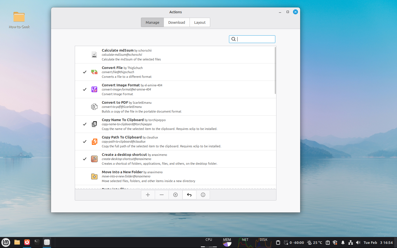Click the update shield tray icon
Viewport: 397px width, 248px height.
coord(335,242)
